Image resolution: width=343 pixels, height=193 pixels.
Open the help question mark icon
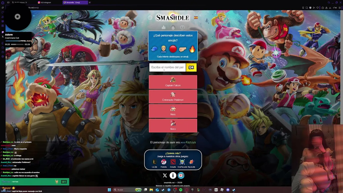click(x=182, y=27)
